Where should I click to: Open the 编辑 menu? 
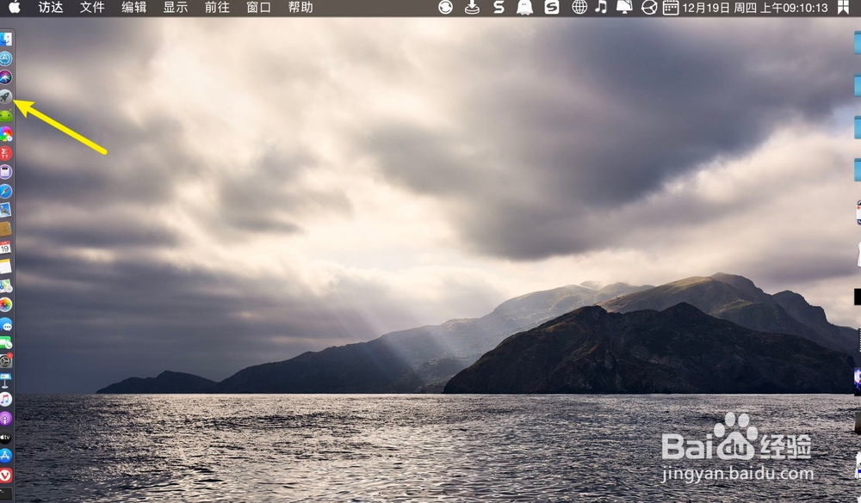coord(134,7)
